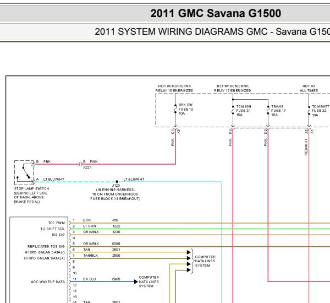Select "HI SPD GMLAN DATA (+)" label
The image size is (330, 303).
(45, 258)
